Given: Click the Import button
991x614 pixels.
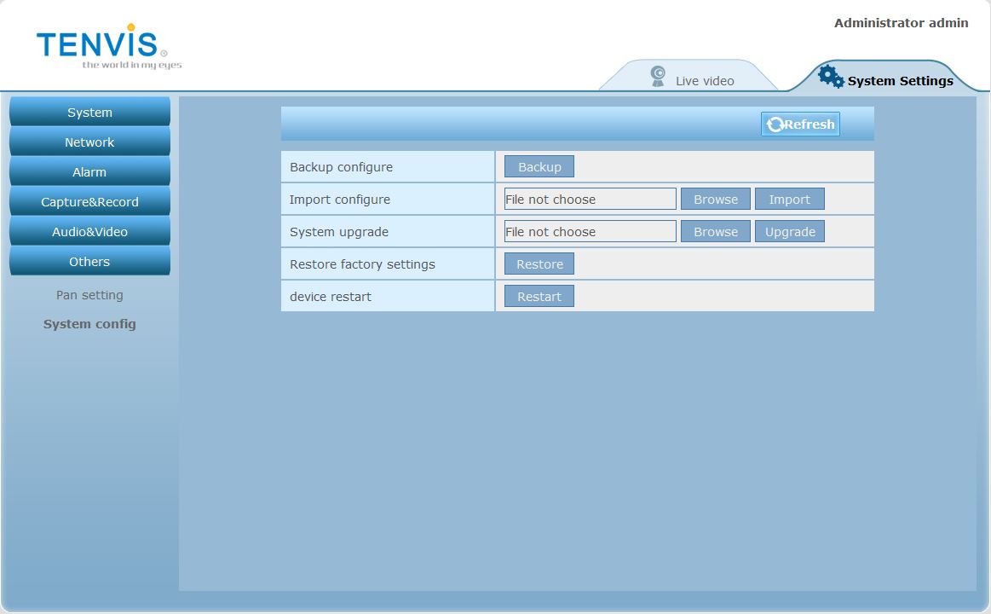Looking at the screenshot, I should coord(789,200).
